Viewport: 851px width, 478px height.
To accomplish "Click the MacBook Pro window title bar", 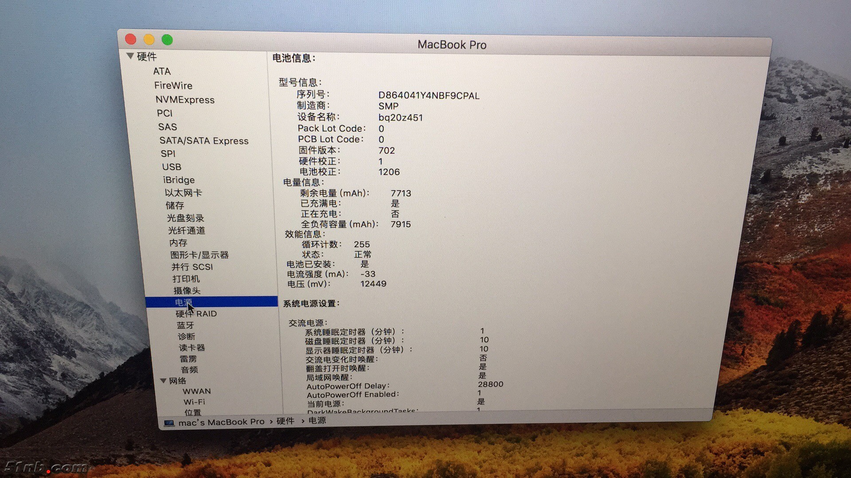I will [x=452, y=45].
